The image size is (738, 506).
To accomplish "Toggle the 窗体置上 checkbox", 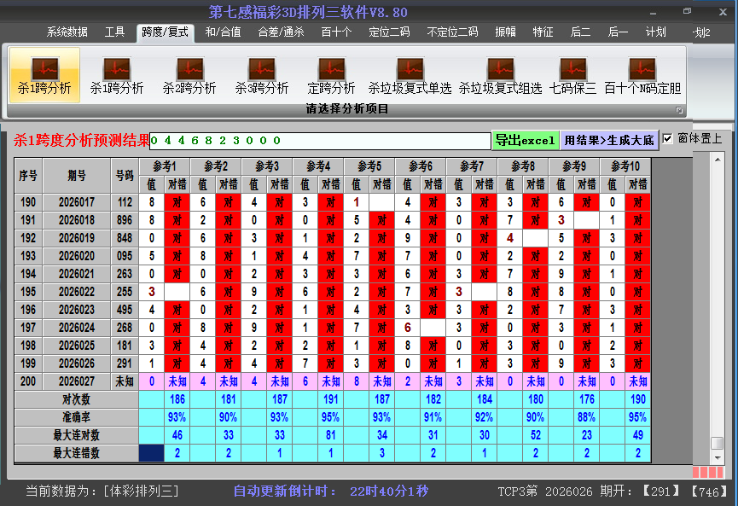I will point(668,138).
